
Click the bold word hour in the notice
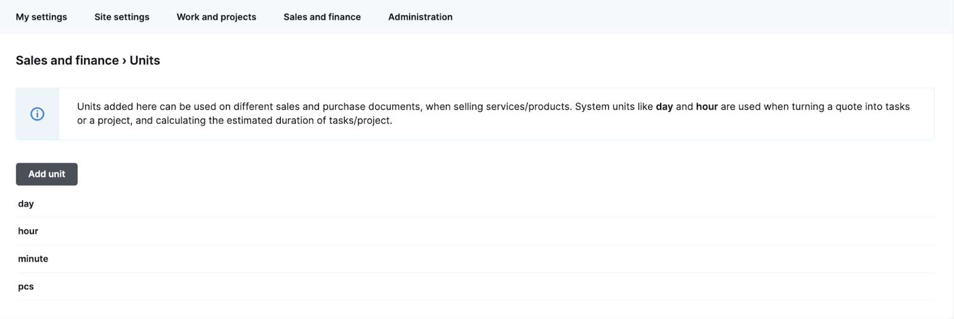coord(707,107)
